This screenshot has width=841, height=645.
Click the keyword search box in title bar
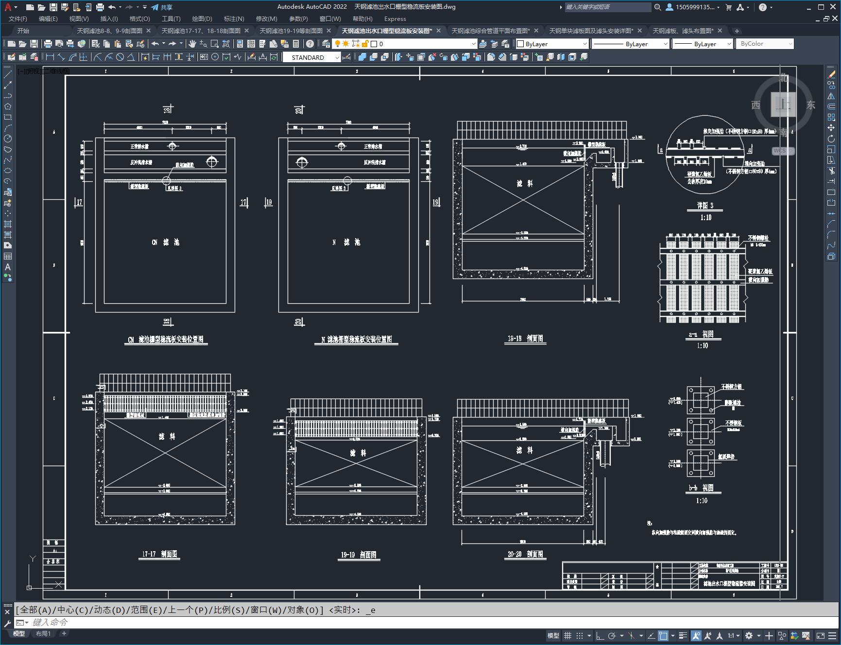[607, 7]
